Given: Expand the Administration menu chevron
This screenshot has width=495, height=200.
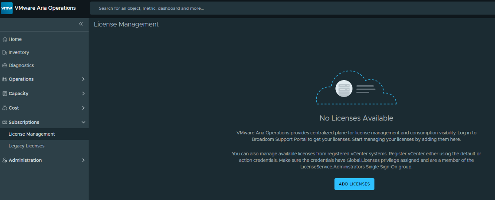Looking at the screenshot, I should point(83,160).
